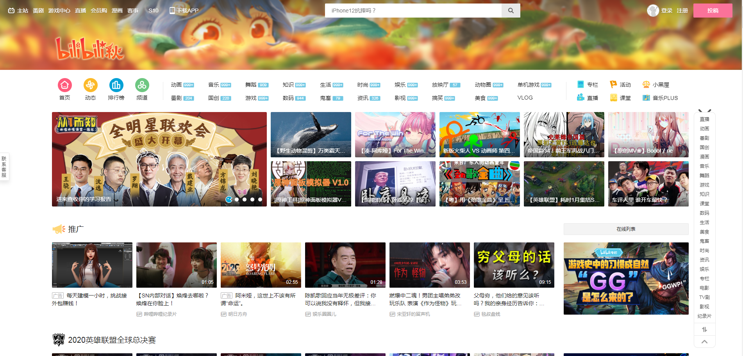Select the second carousel dot indicator

237,199
